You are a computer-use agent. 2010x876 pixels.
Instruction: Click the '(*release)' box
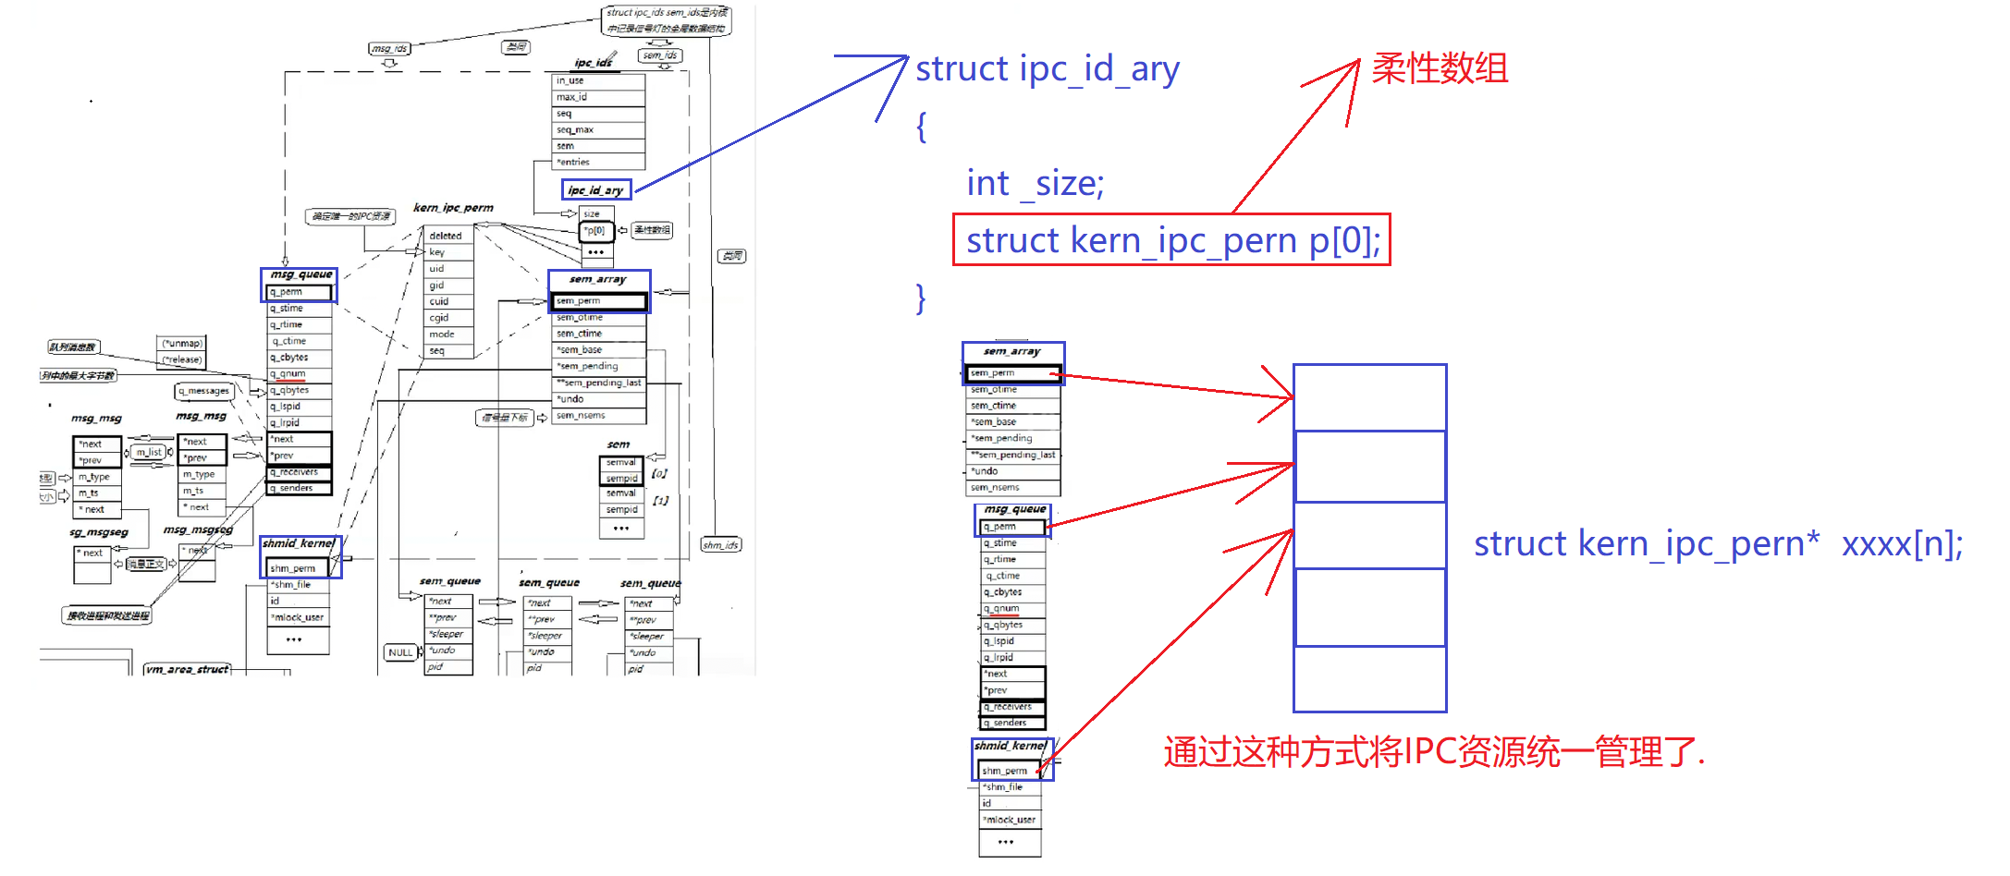[x=182, y=360]
